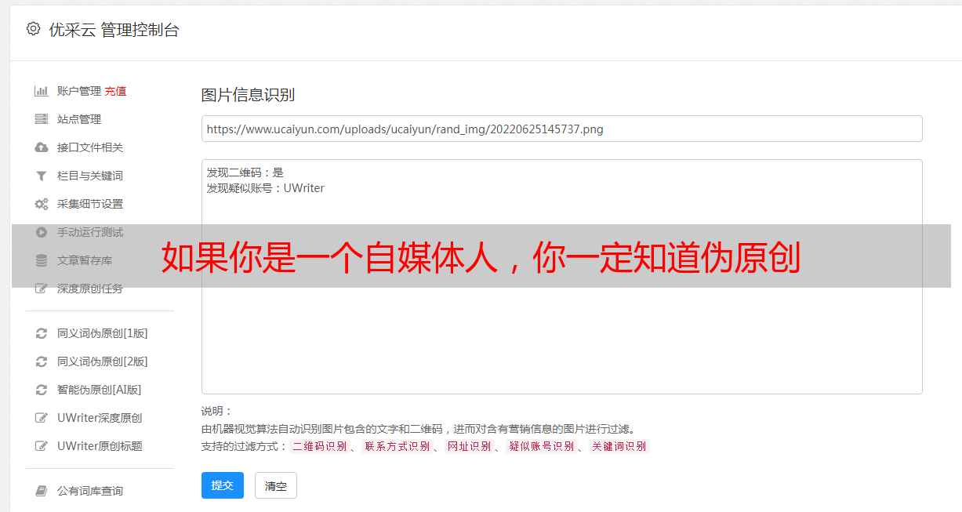Click the 疑似账号识别 tag
962x512 pixels.
click(542, 446)
